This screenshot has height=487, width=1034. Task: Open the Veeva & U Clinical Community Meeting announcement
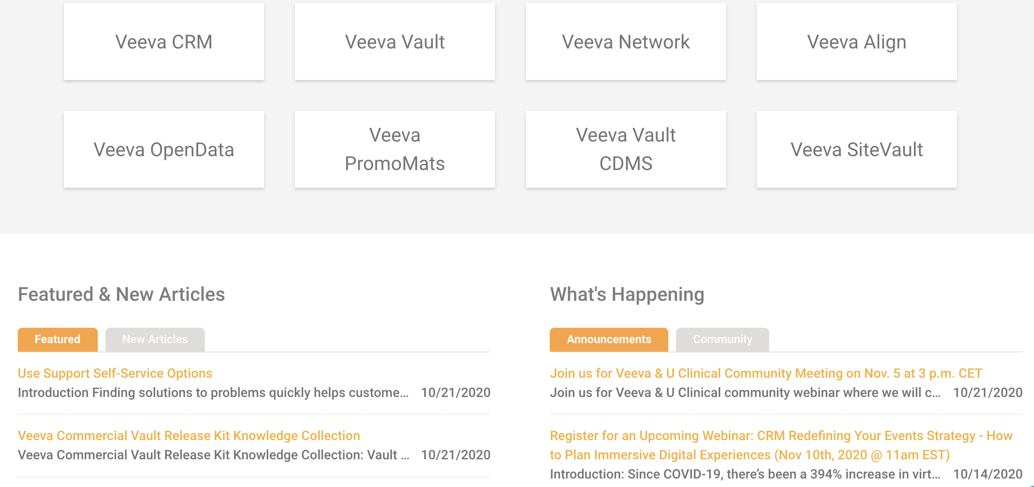pos(765,373)
